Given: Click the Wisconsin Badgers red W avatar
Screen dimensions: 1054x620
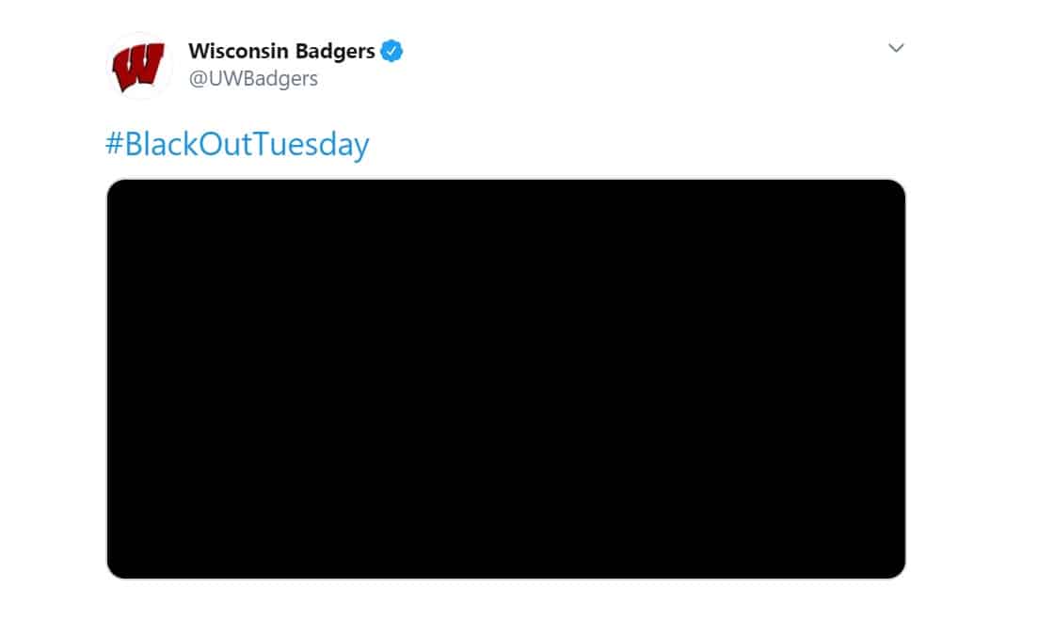Looking at the screenshot, I should click(x=139, y=65).
